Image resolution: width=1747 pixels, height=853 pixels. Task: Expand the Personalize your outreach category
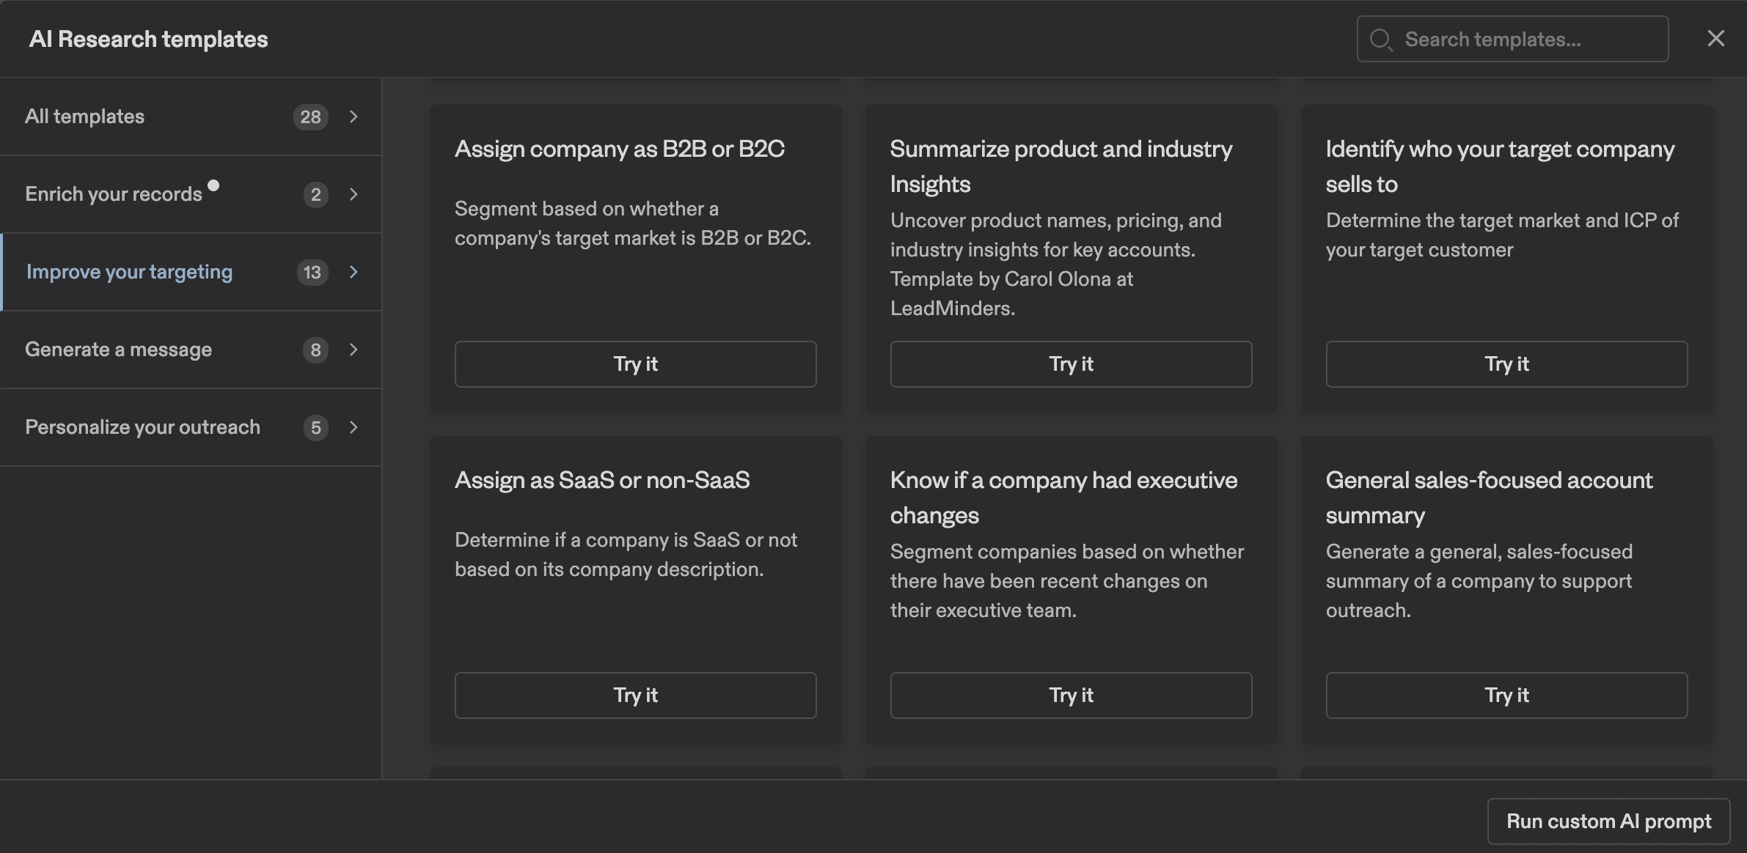tap(354, 427)
